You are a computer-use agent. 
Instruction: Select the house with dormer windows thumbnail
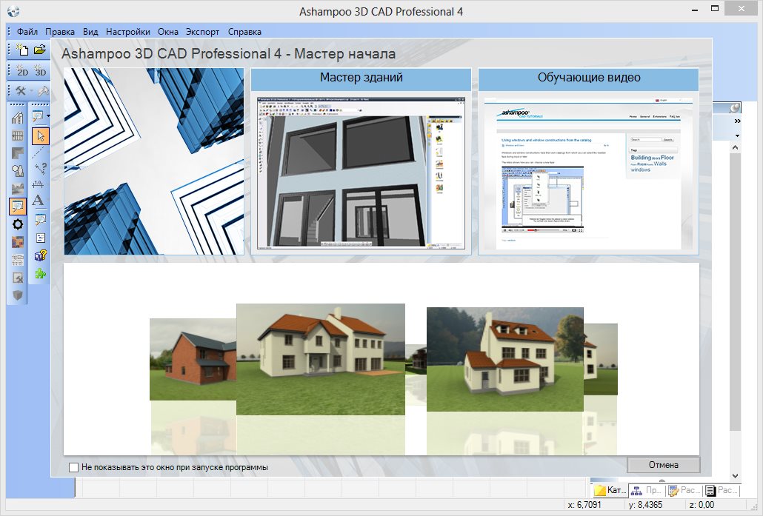[x=505, y=359]
